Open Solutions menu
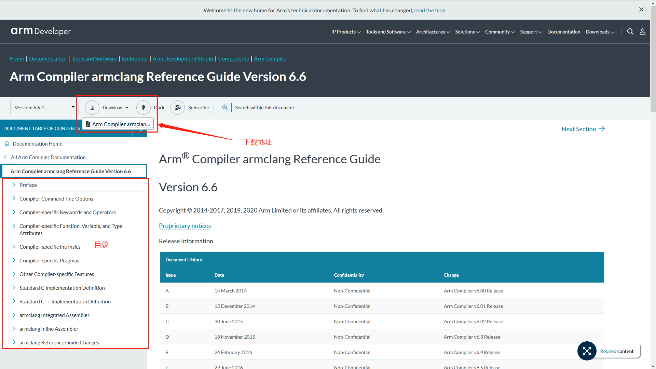The image size is (656, 369). [x=467, y=32]
